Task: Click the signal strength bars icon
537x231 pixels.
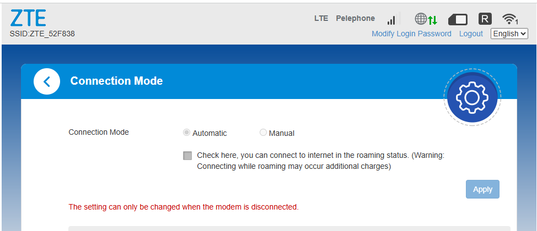Action: [x=394, y=19]
